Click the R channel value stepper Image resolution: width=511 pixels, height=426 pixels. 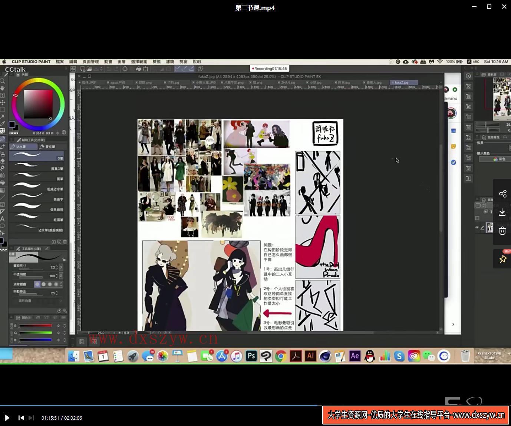pyautogui.click(x=65, y=326)
